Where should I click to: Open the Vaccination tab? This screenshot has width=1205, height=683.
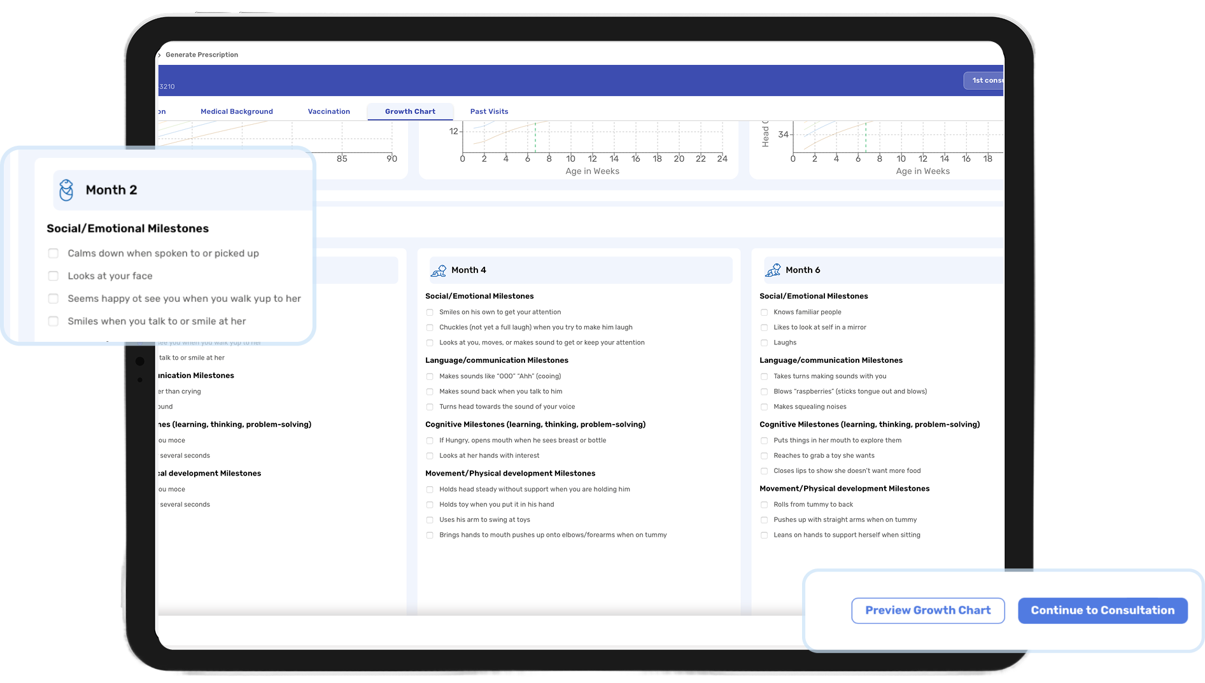[x=328, y=111]
